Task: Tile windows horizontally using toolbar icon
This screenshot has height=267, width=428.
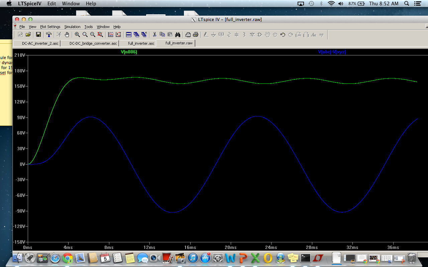Action: [x=129, y=34]
